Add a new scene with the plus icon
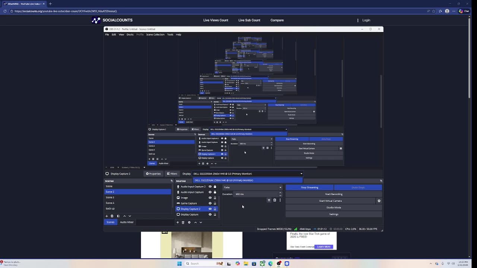 (107, 216)
